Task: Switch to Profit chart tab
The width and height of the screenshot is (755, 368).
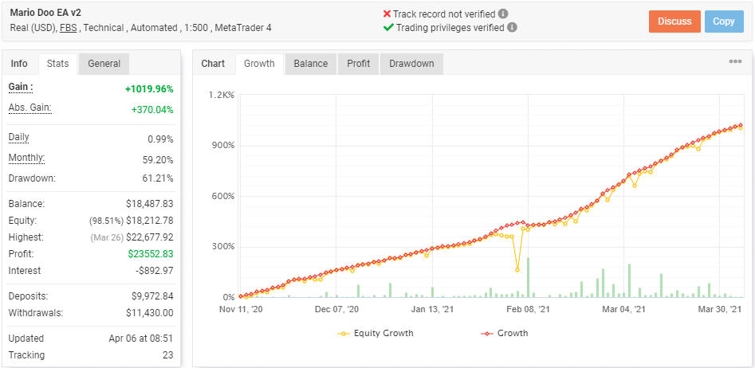Action: click(x=359, y=64)
